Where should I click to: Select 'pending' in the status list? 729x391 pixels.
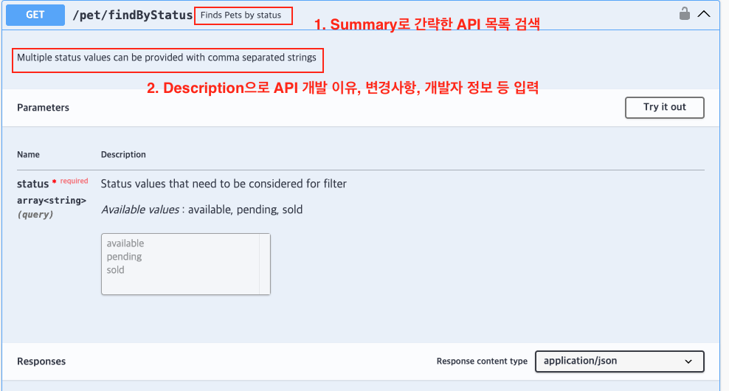click(x=124, y=257)
